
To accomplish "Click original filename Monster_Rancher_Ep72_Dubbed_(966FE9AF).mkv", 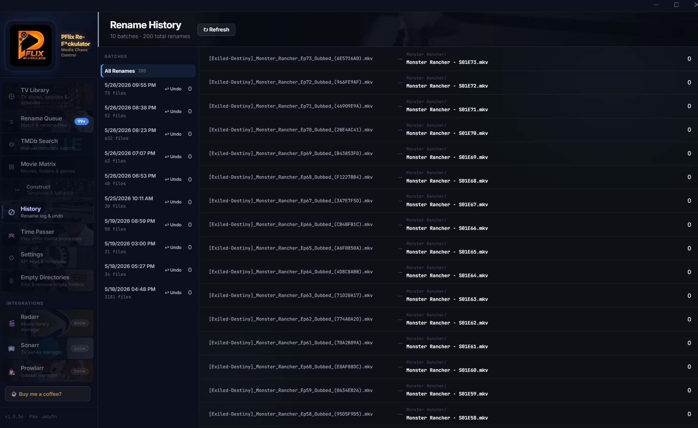I will click(291, 82).
